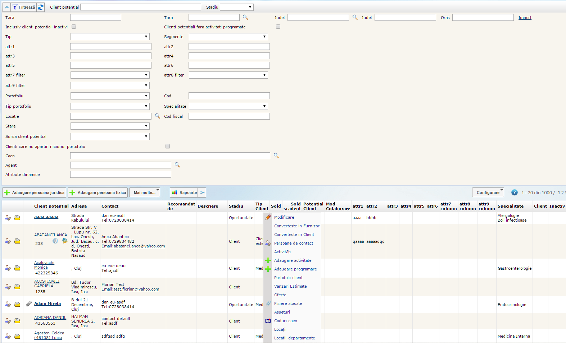Screen dimensions: 566x343
Task: Click the arrow button next to Rapoarte
Action: (x=203, y=193)
